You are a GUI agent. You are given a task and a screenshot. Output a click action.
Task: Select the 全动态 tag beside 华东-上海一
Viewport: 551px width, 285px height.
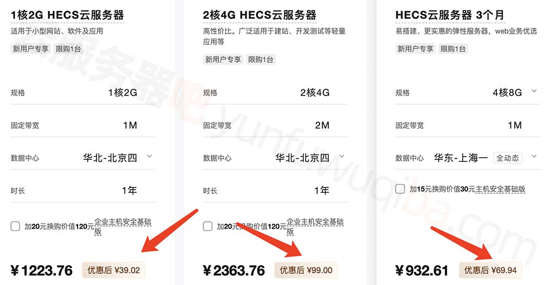(x=508, y=158)
